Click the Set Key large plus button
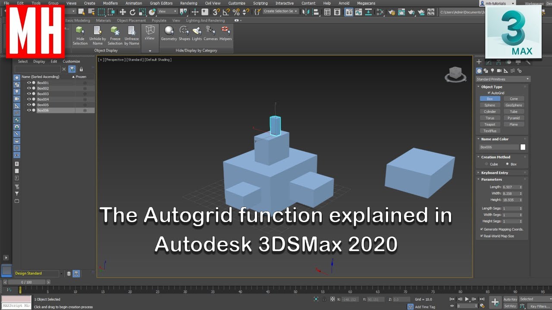This screenshot has width=552, height=310. 495,302
